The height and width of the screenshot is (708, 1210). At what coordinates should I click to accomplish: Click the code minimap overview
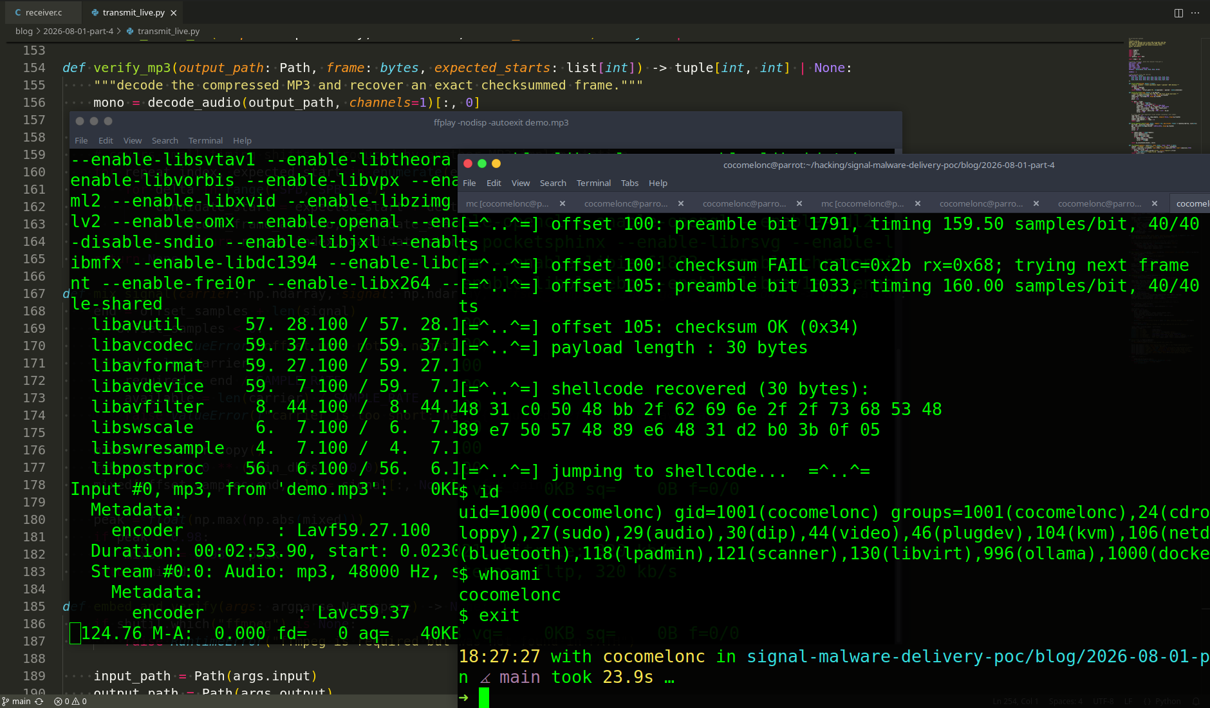tap(1162, 97)
